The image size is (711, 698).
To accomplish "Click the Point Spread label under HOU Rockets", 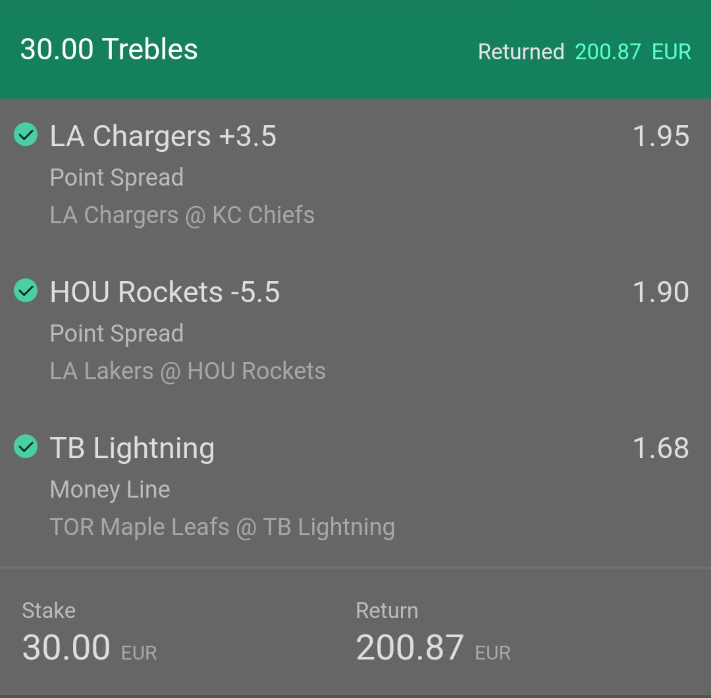I will tap(117, 334).
